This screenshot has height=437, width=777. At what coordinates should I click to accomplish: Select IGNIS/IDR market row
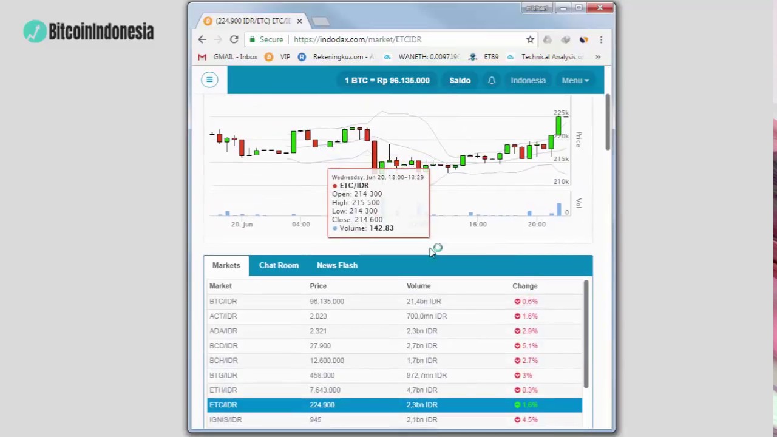[394, 419]
